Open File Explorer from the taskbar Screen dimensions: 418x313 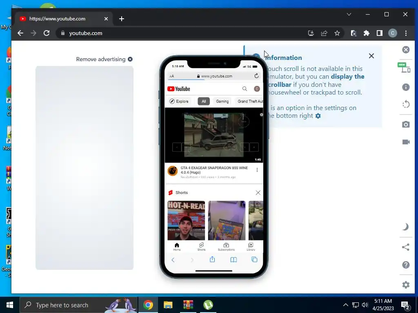click(168, 305)
